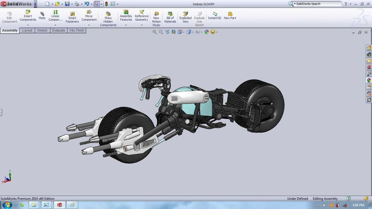Viewport: 372px width, 209px height.
Task: Click the Open file folder icon
Action: coord(57,4)
